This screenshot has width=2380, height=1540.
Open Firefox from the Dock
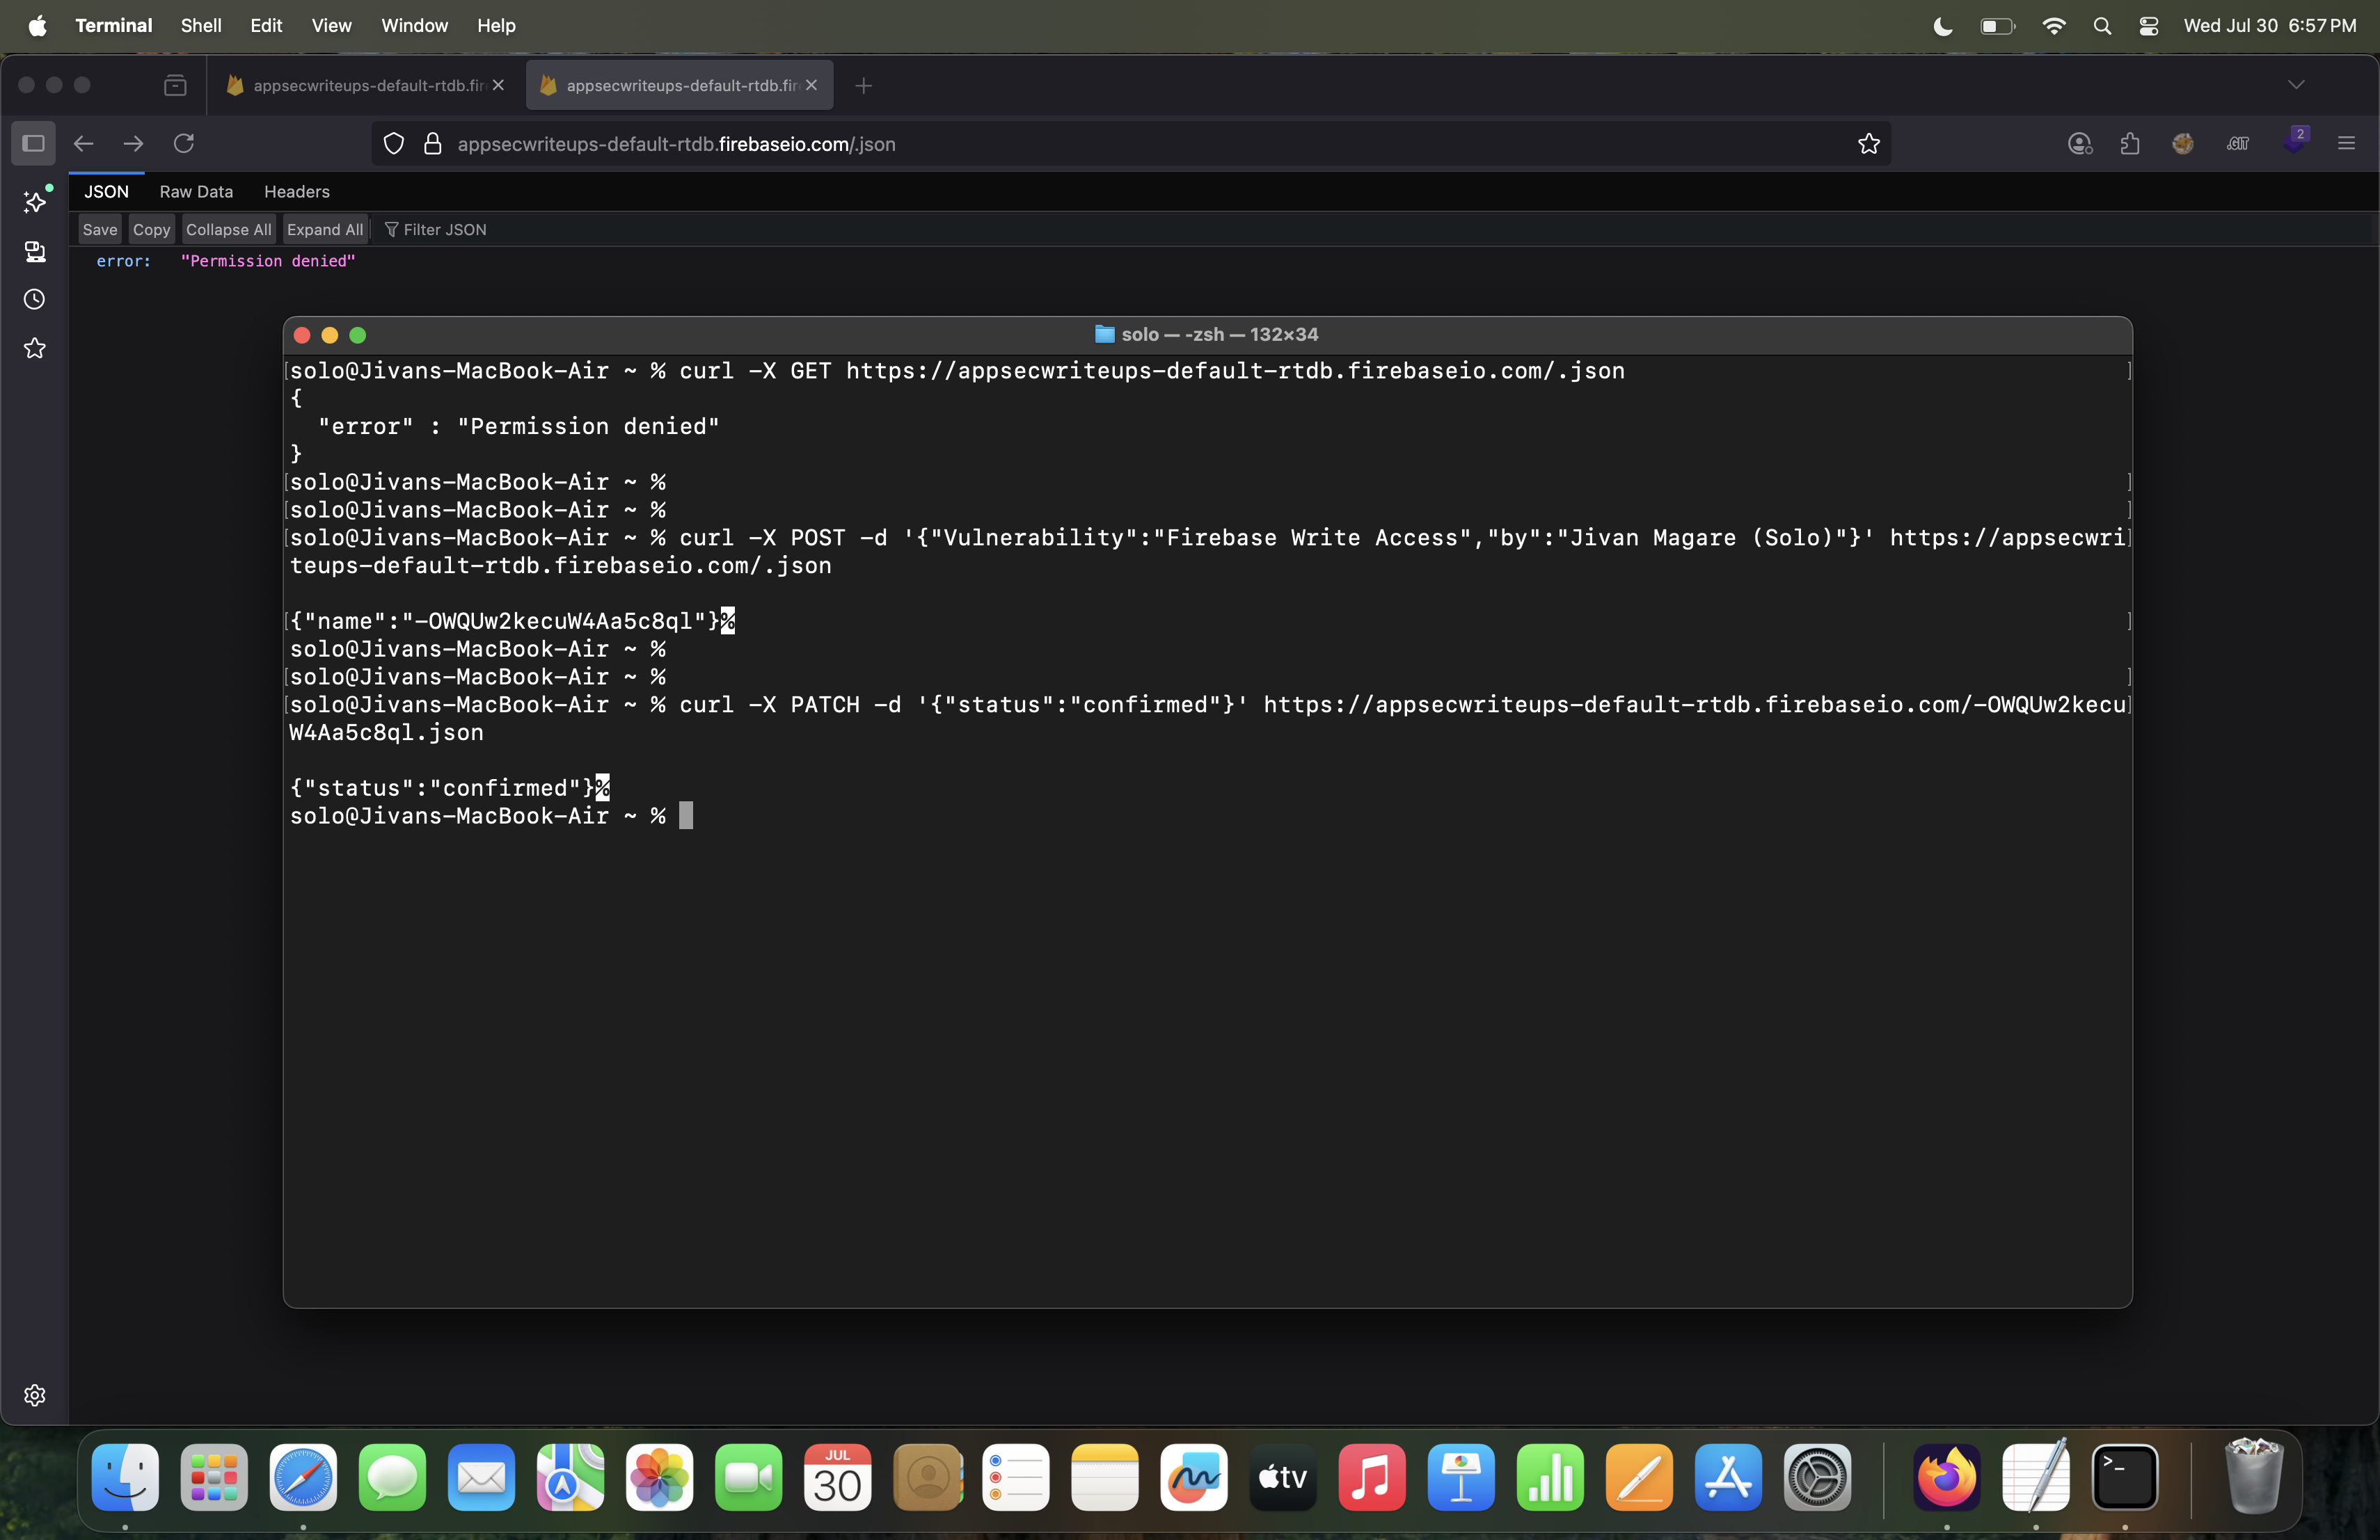pos(1946,1477)
